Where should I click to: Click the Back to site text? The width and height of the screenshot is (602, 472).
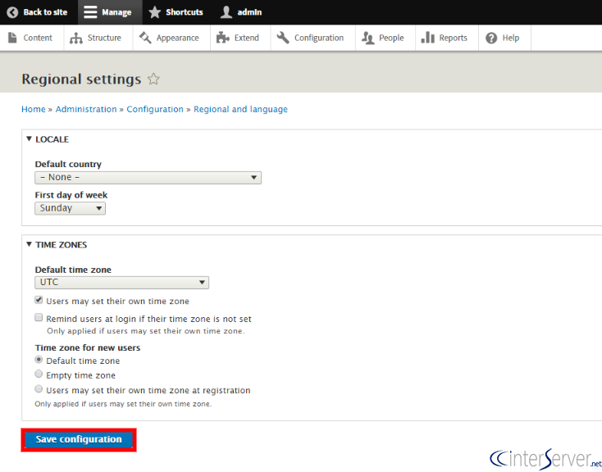coord(45,12)
